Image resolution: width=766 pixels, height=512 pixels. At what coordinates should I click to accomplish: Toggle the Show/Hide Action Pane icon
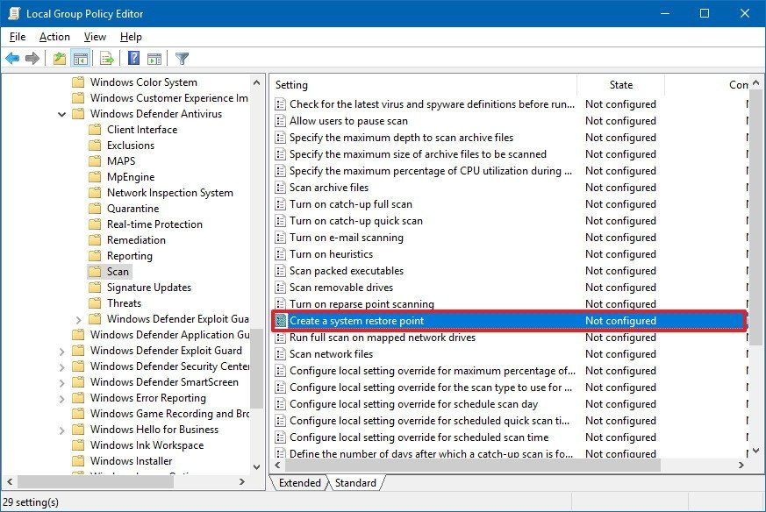point(156,58)
